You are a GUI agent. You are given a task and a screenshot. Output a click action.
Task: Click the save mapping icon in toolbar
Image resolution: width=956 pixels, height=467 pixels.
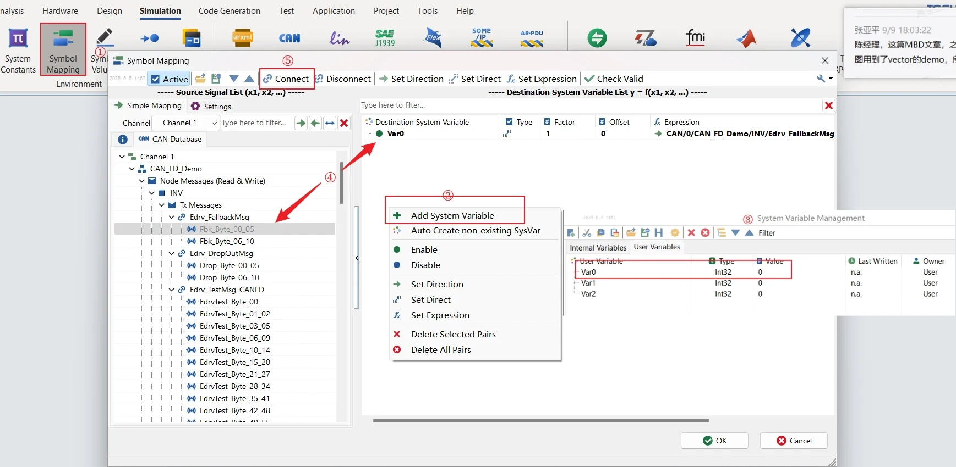coord(216,79)
